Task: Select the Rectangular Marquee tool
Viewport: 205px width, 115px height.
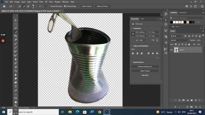Action: pyautogui.click(x=16, y=24)
